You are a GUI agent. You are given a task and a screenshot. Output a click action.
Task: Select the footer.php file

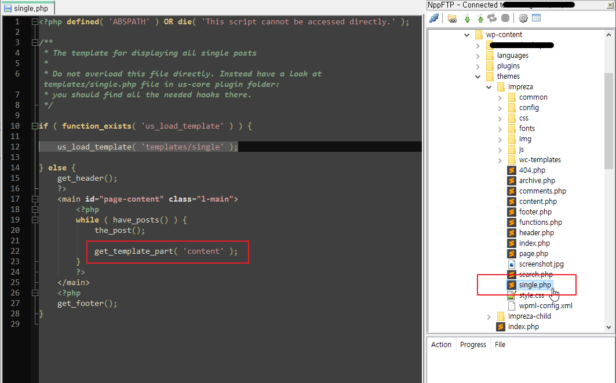point(535,211)
